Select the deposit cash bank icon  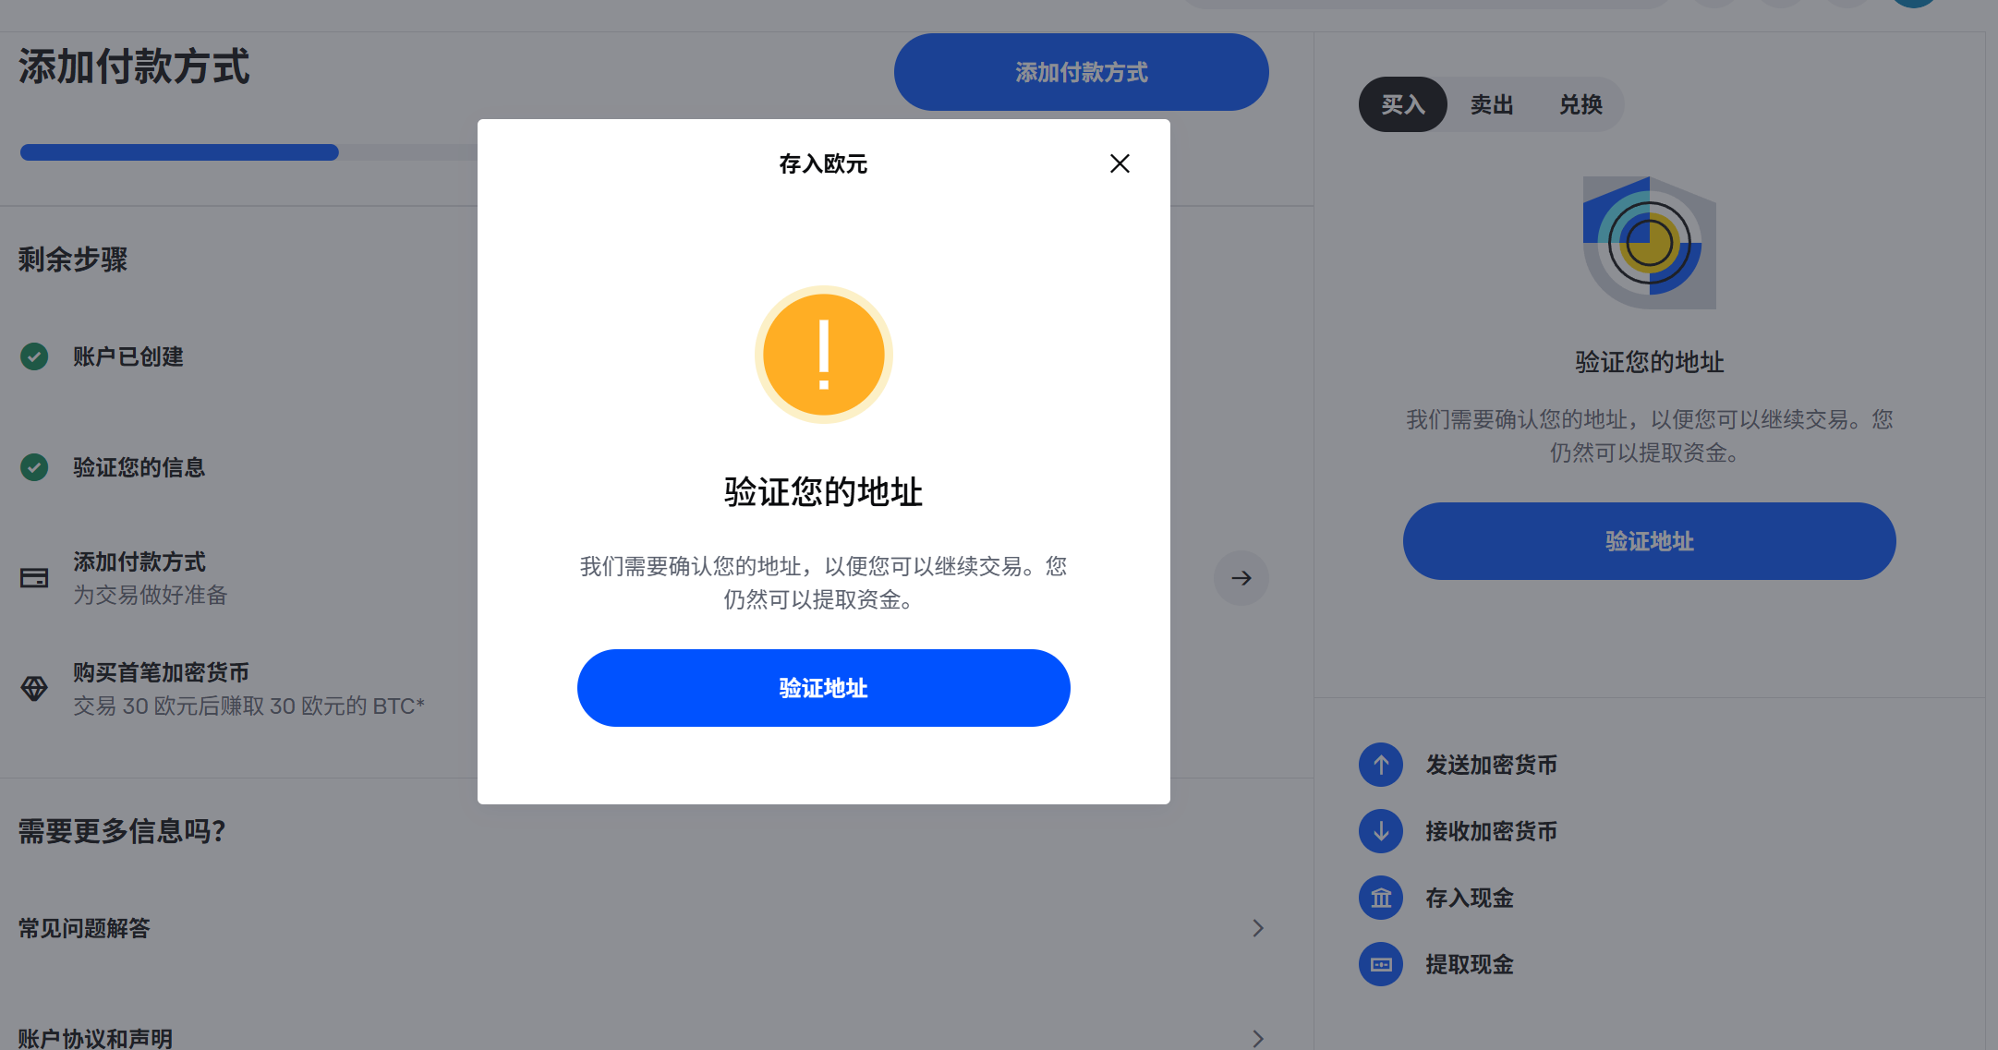point(1380,897)
